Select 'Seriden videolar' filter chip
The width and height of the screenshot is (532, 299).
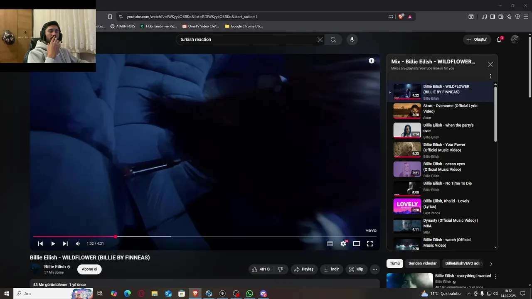tap(422, 263)
